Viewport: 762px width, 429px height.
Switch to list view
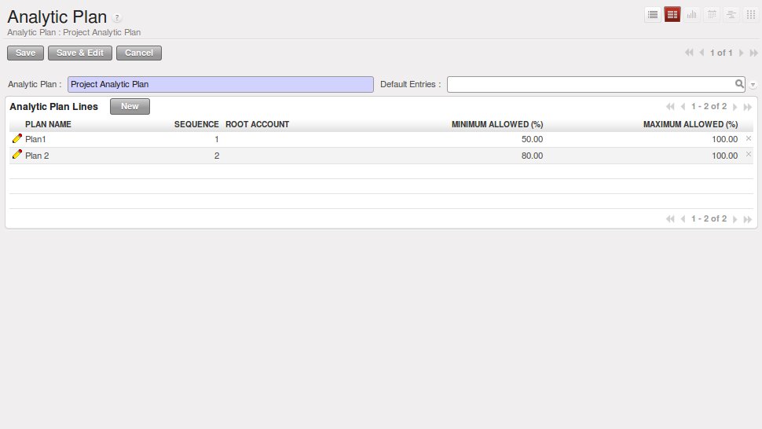point(652,14)
